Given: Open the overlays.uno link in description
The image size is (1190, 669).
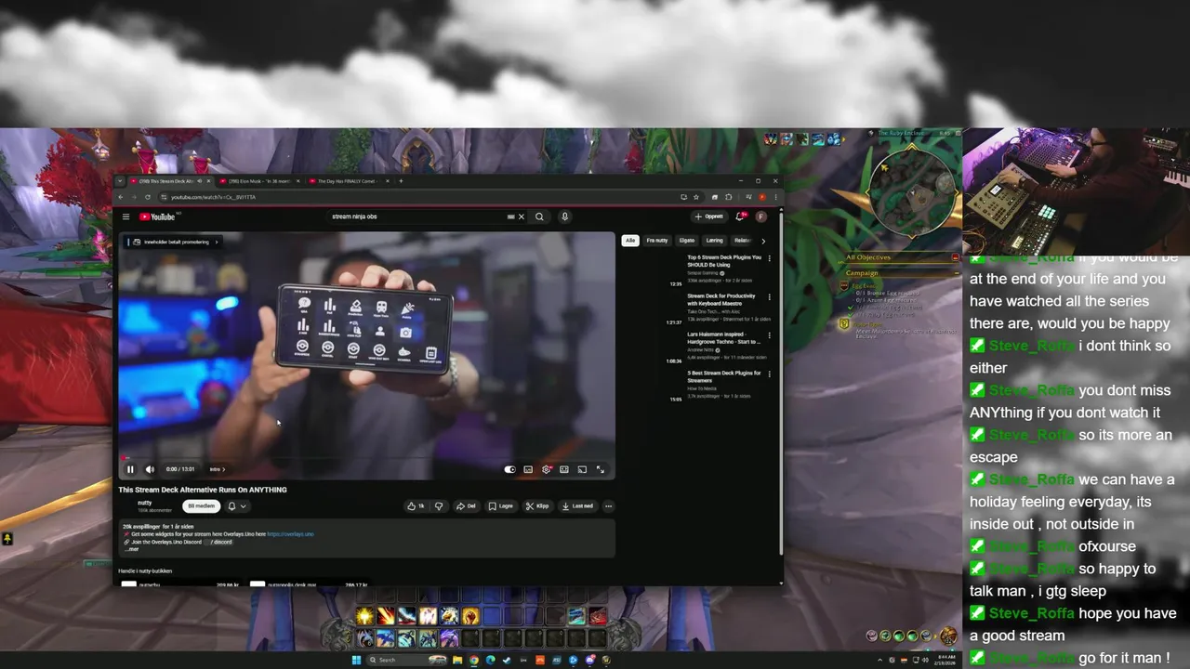Looking at the screenshot, I should 290,534.
